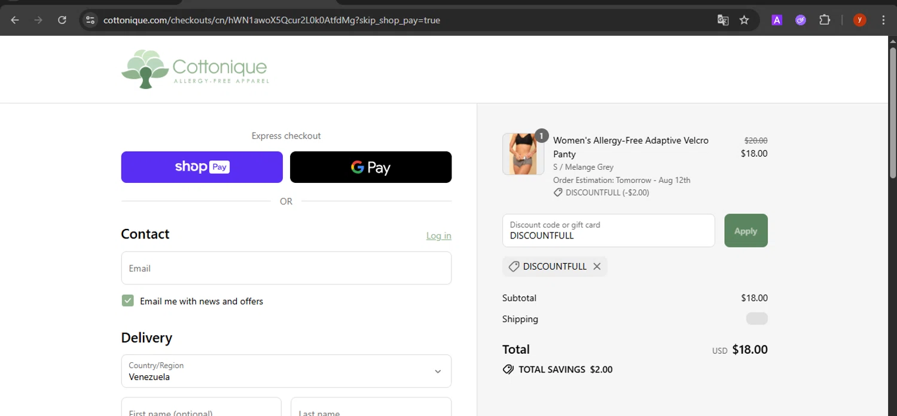Pay with Shop Pay
Viewport: 897px width, 416px height.
(202, 167)
